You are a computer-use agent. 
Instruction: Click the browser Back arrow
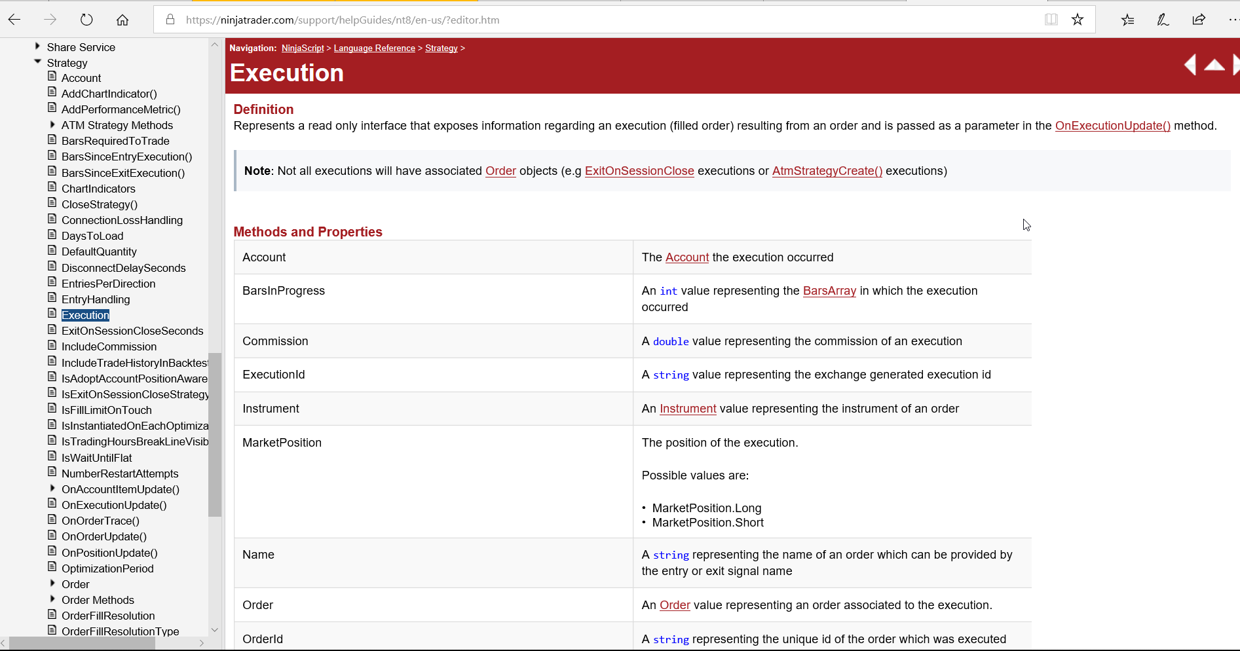click(x=14, y=20)
